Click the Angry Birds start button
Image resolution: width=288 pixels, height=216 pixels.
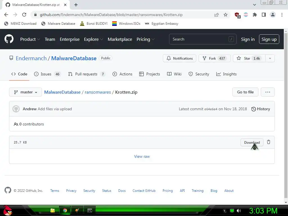coord(8,211)
